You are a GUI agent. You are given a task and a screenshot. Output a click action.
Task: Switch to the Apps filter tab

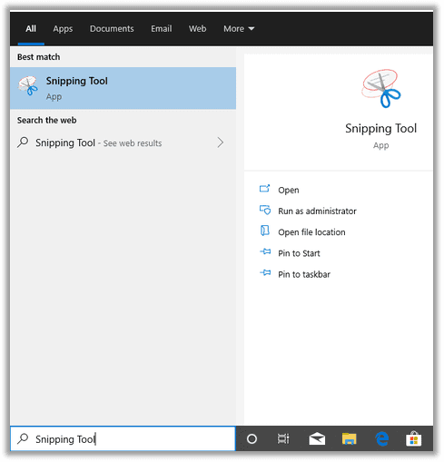(63, 29)
